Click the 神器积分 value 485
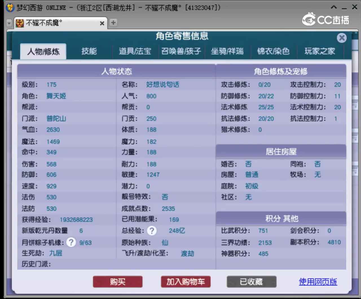Screen dimensions: 361x299 [x=263, y=254]
